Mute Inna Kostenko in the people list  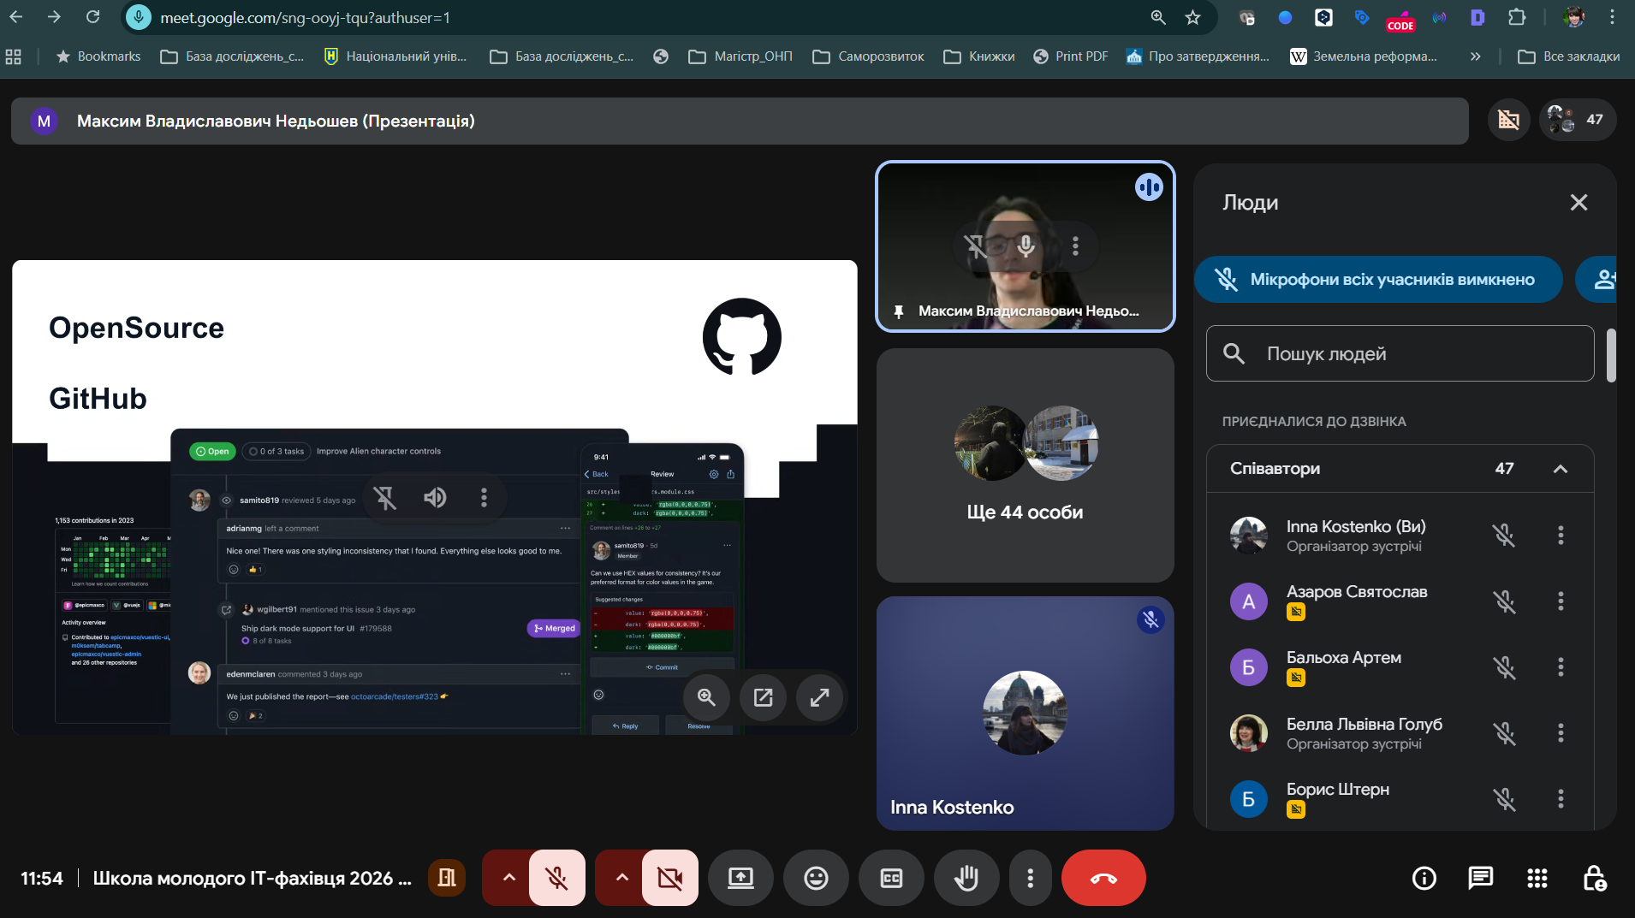[x=1504, y=536]
